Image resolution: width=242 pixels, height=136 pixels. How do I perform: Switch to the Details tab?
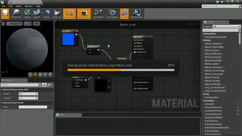click(x=14, y=80)
